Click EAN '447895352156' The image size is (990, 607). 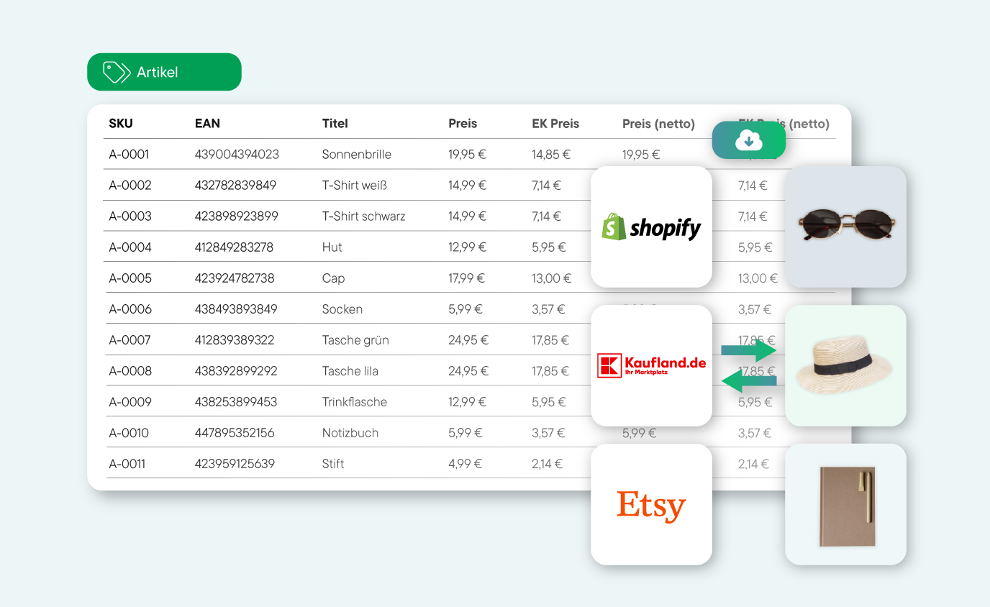(x=235, y=433)
